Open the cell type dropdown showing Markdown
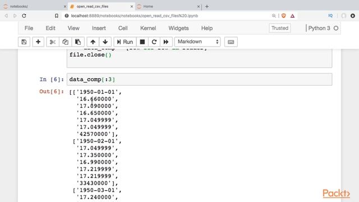The image size is (359, 202). click(x=197, y=42)
